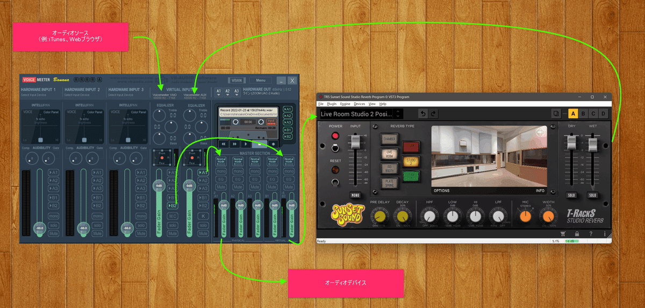Fast-forward the Voicemeeter cassette recorder
Screen dimensions: 645x308
click(x=234, y=144)
